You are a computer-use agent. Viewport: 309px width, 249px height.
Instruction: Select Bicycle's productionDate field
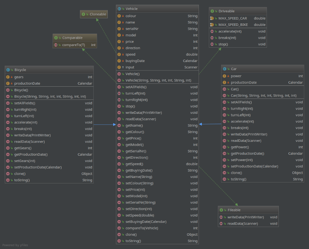pyautogui.click(x=49, y=83)
